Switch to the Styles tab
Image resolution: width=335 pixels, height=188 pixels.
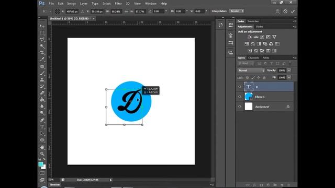pyautogui.click(x=260, y=27)
